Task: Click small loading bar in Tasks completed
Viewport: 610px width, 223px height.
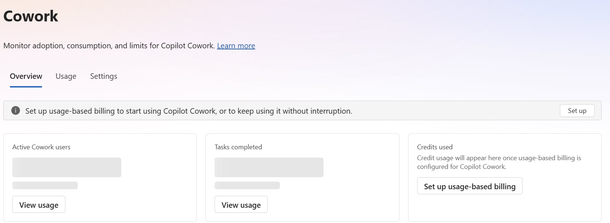Action: [247, 185]
